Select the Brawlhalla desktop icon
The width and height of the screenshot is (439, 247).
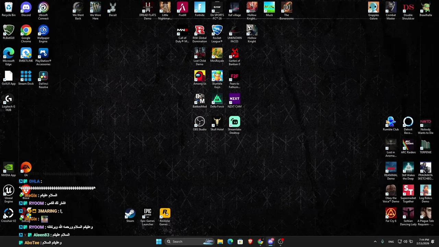426,10
